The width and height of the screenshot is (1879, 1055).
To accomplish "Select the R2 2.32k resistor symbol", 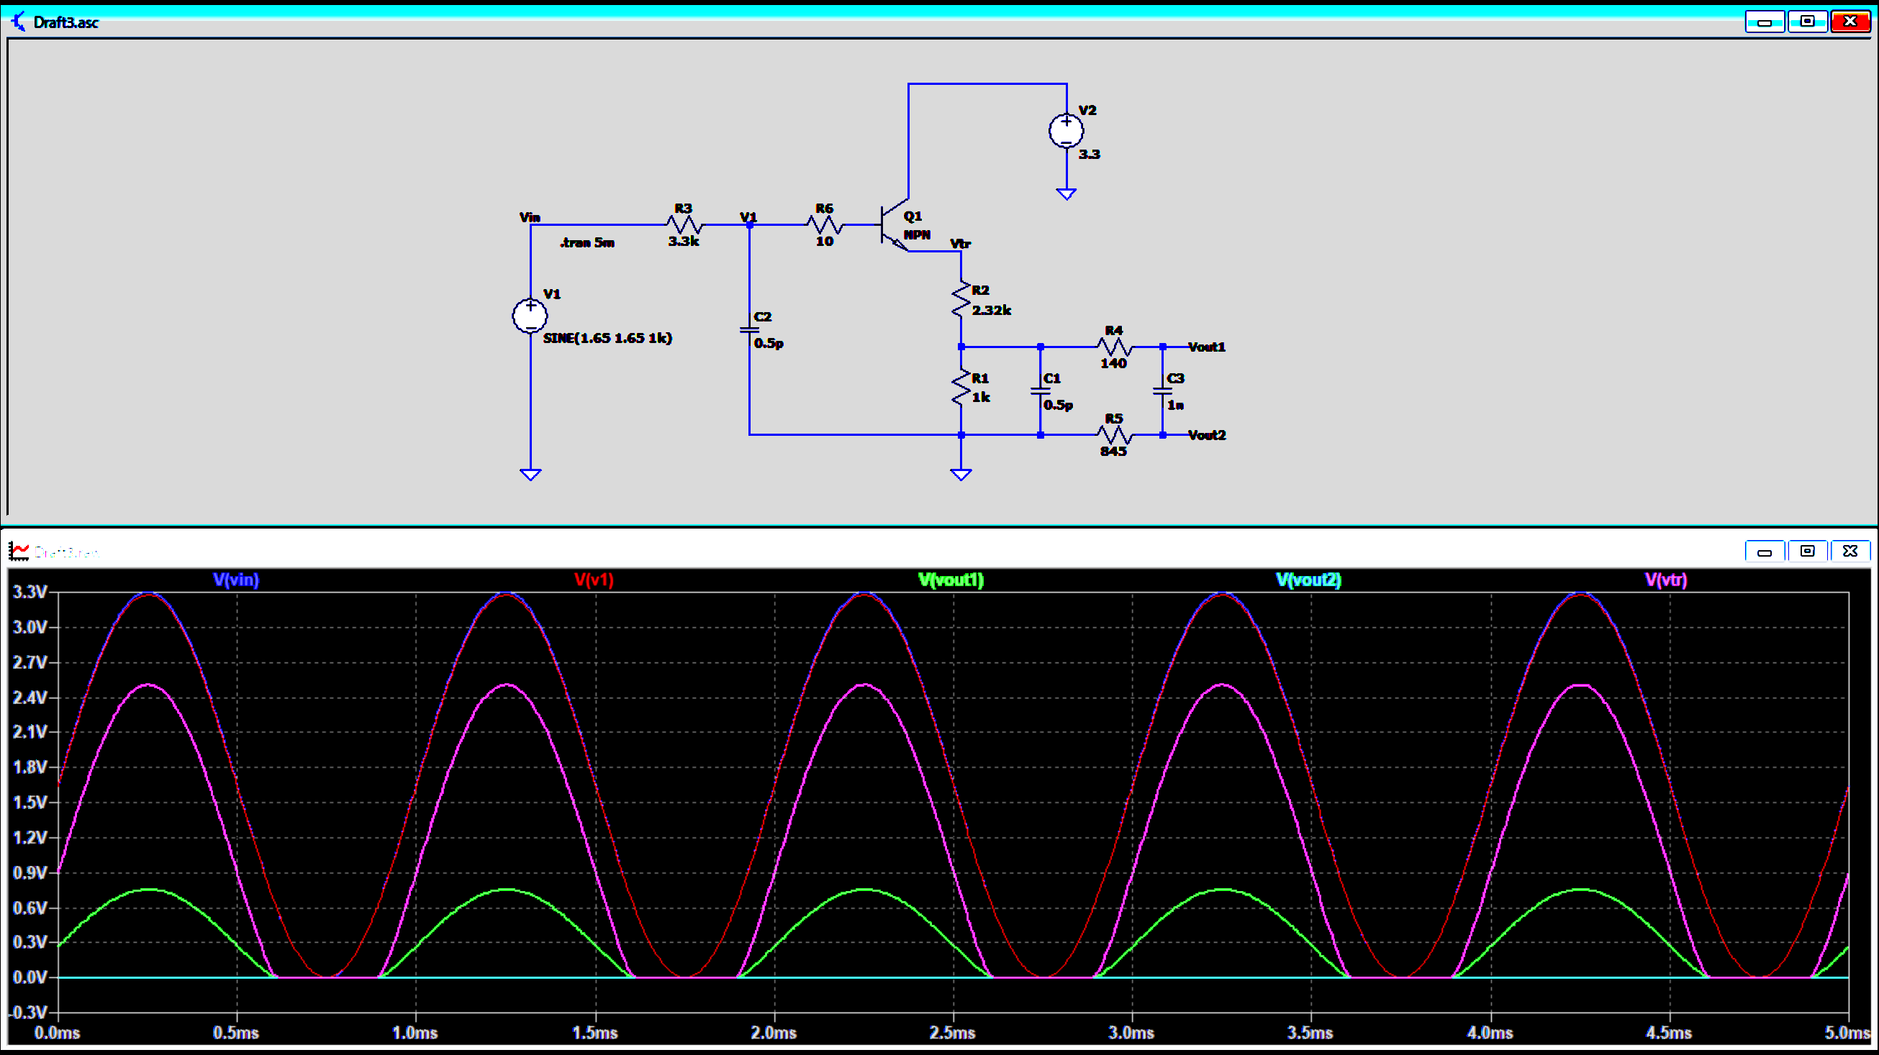I will tap(961, 299).
